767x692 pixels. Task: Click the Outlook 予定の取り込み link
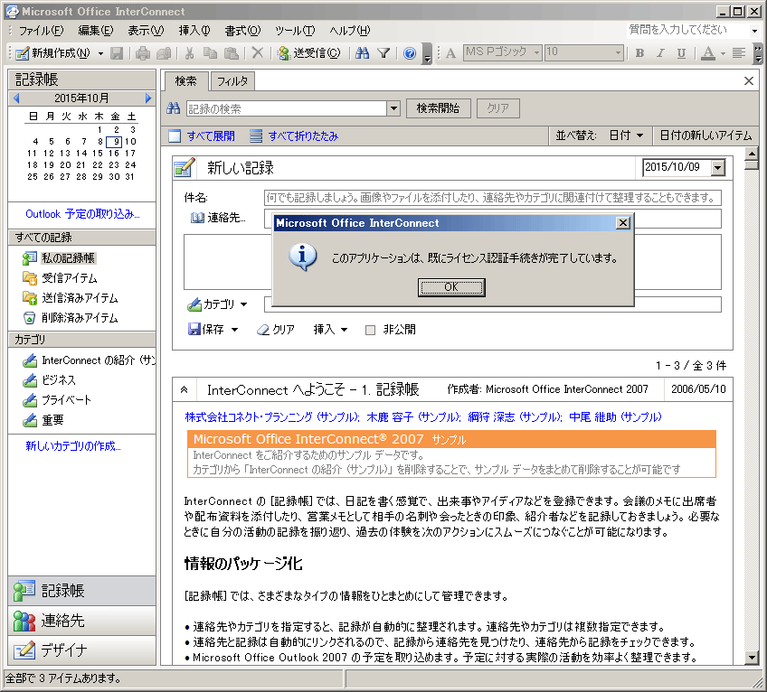pos(82,214)
